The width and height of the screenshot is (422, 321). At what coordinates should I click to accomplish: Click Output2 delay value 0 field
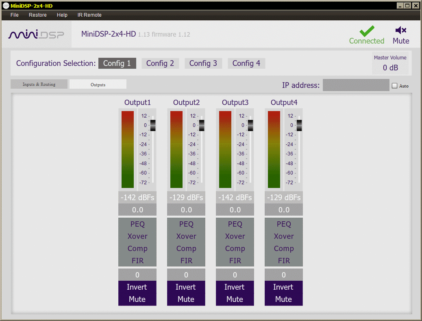[186, 275]
